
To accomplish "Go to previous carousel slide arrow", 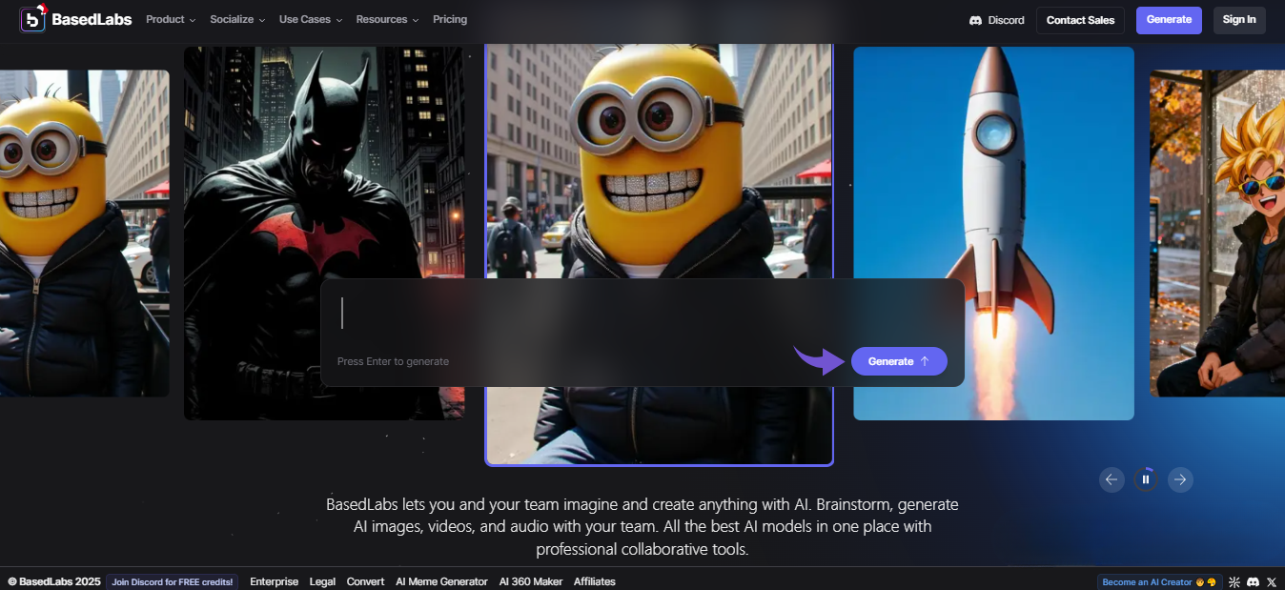I will tap(1112, 479).
